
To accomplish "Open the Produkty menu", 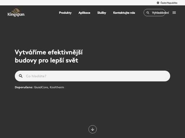I will pyautogui.click(x=65, y=13).
